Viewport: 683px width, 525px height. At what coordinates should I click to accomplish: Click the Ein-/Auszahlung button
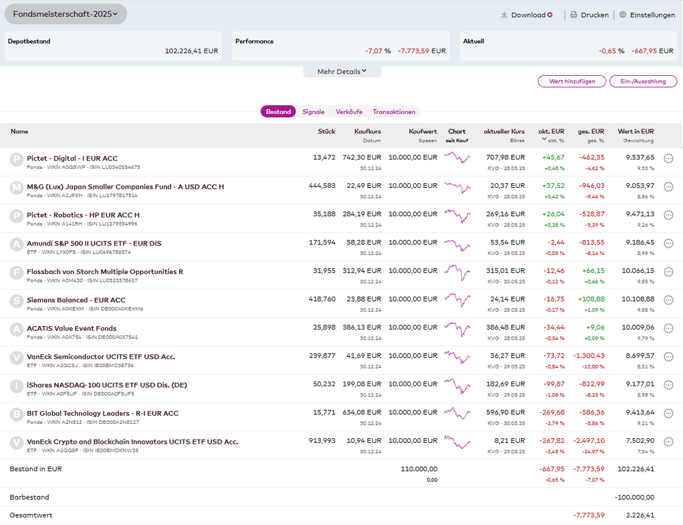(643, 81)
